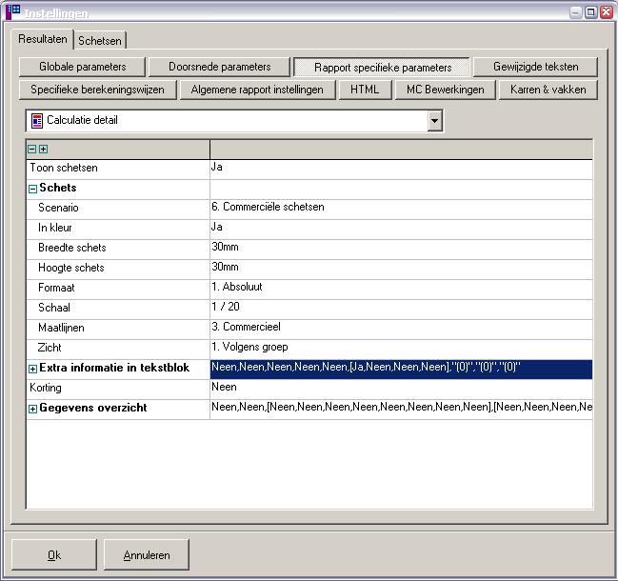Minimize the Instellingen window
Screen dimensions: 618x581
click(576, 12)
